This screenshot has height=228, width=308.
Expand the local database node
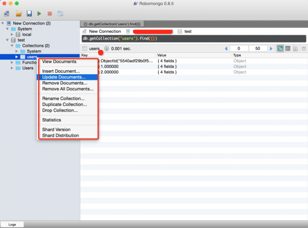click(x=12, y=34)
